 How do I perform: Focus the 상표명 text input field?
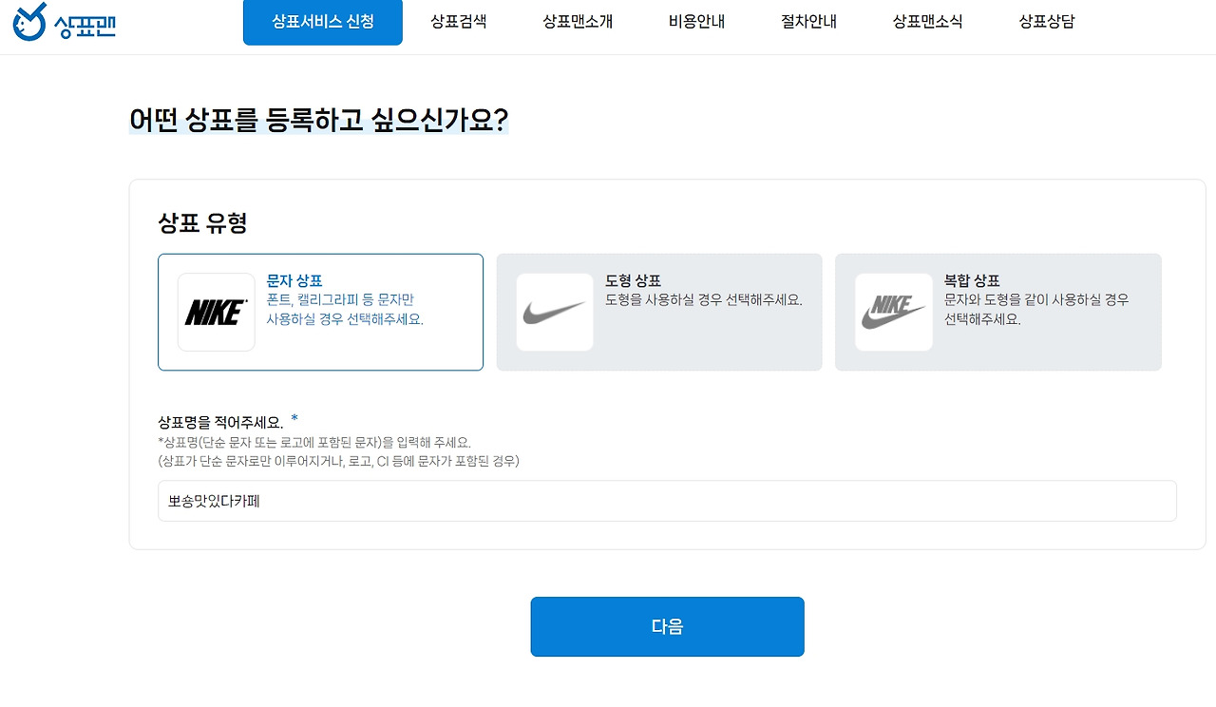(667, 501)
